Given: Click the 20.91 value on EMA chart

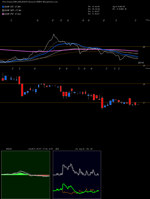Looking at the screenshot, I should [141, 63].
